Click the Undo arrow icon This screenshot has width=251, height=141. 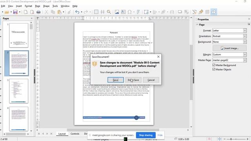(x=77, y=12)
